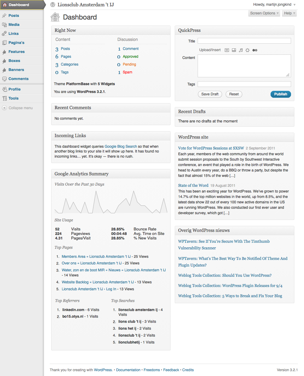Image resolution: width=304 pixels, height=376 pixels.
Task: Click the Profile users icon in sidebar
Action: click(4, 89)
